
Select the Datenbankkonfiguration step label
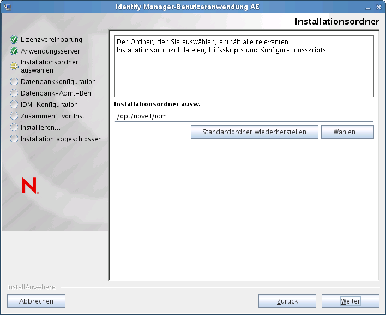(58, 81)
